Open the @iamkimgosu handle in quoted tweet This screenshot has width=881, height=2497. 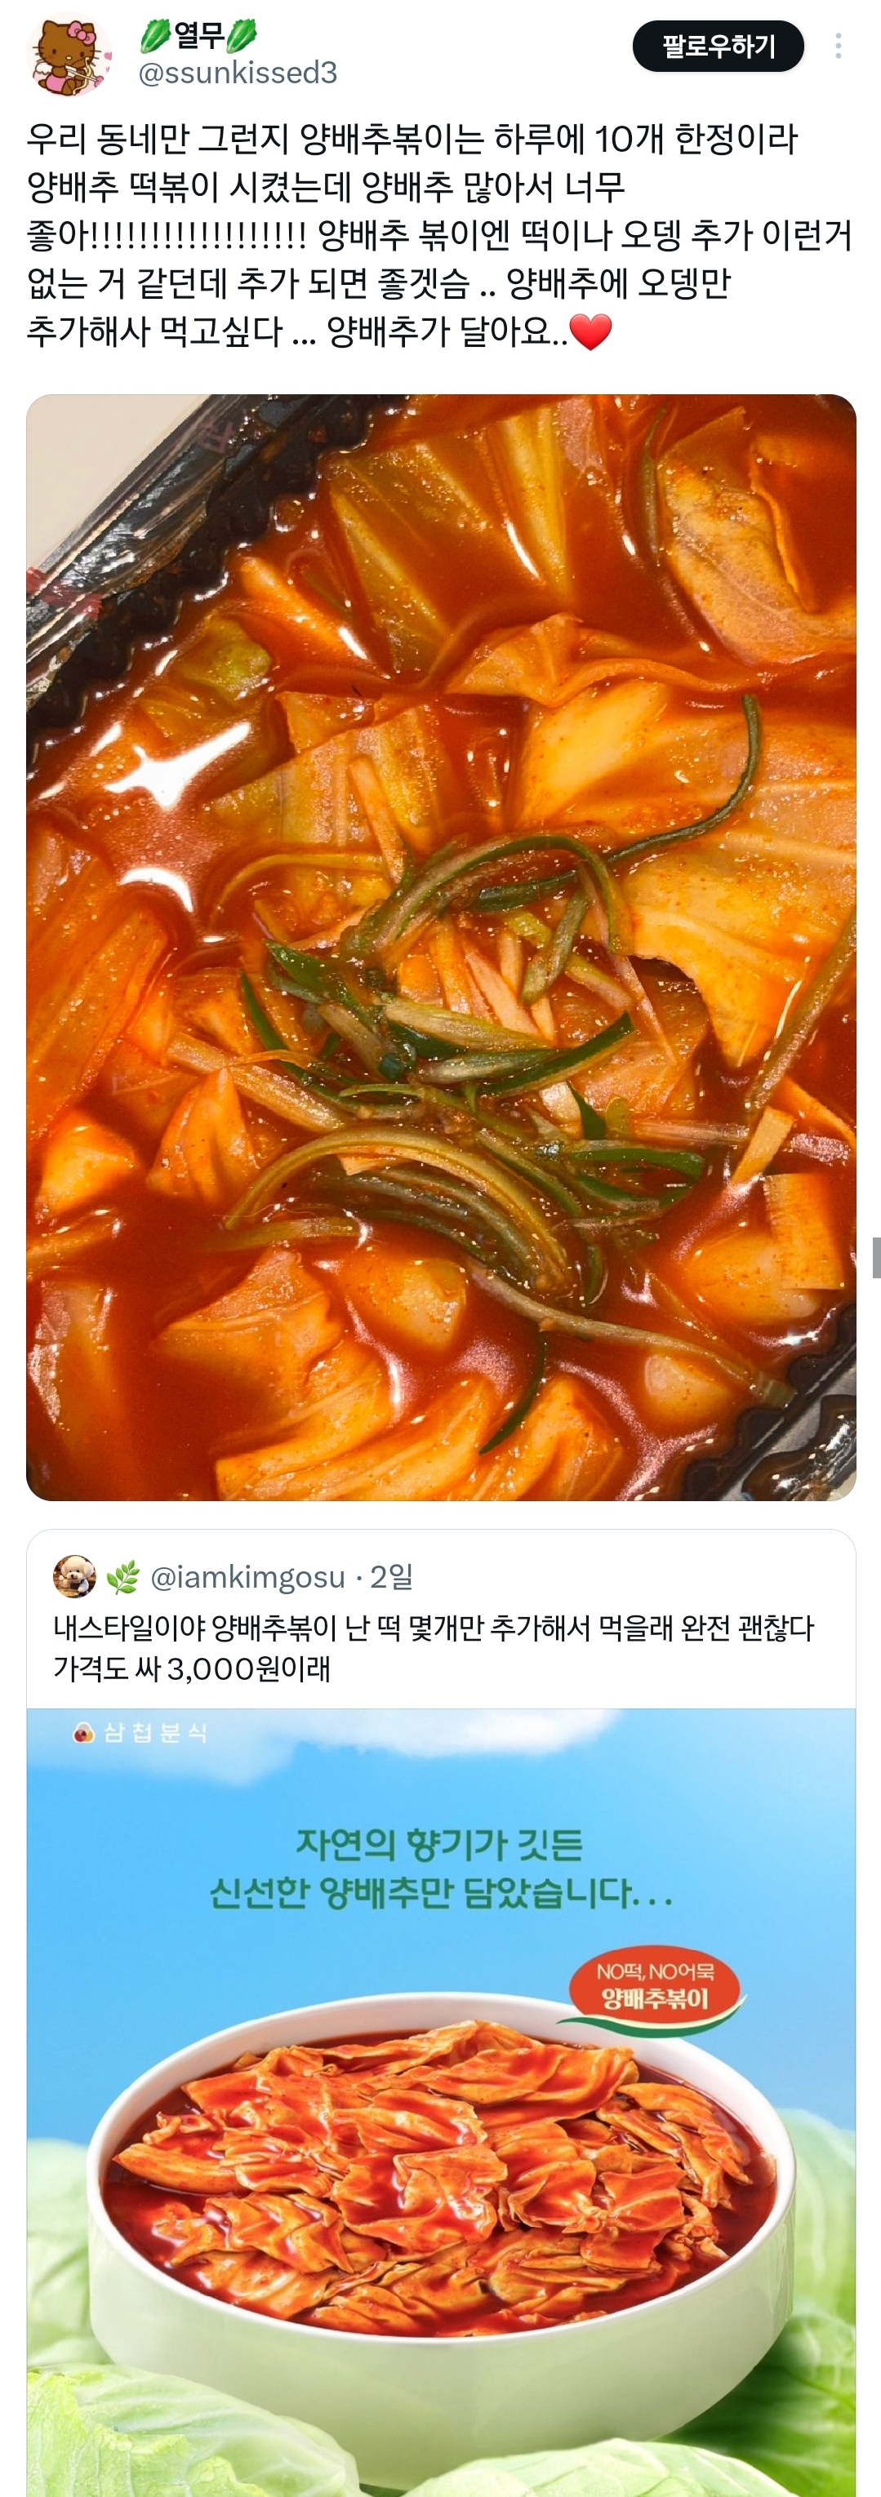coord(247,1577)
